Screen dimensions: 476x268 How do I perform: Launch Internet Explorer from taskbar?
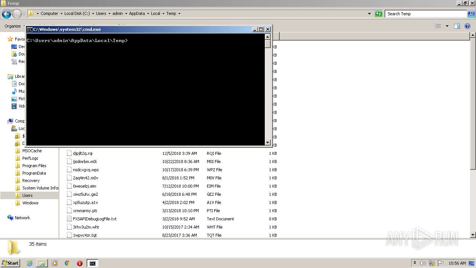[x=29, y=263]
